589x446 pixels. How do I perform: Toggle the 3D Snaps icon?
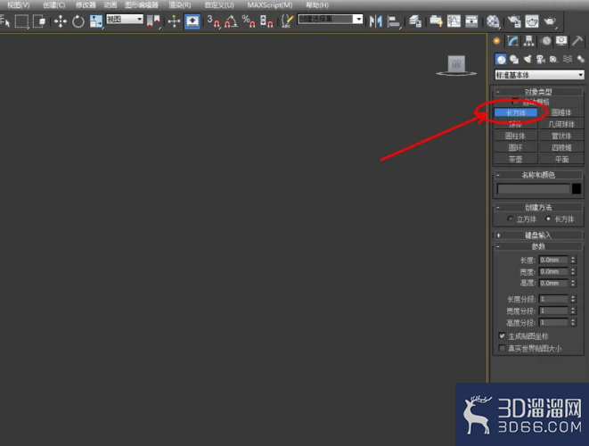(213, 21)
